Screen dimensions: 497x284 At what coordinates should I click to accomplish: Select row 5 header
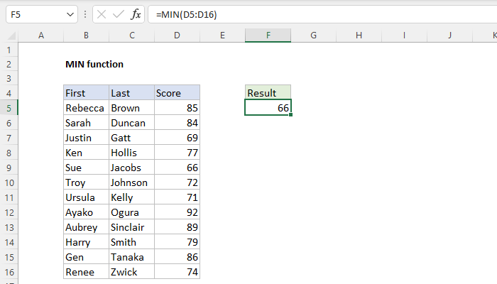(x=9, y=108)
